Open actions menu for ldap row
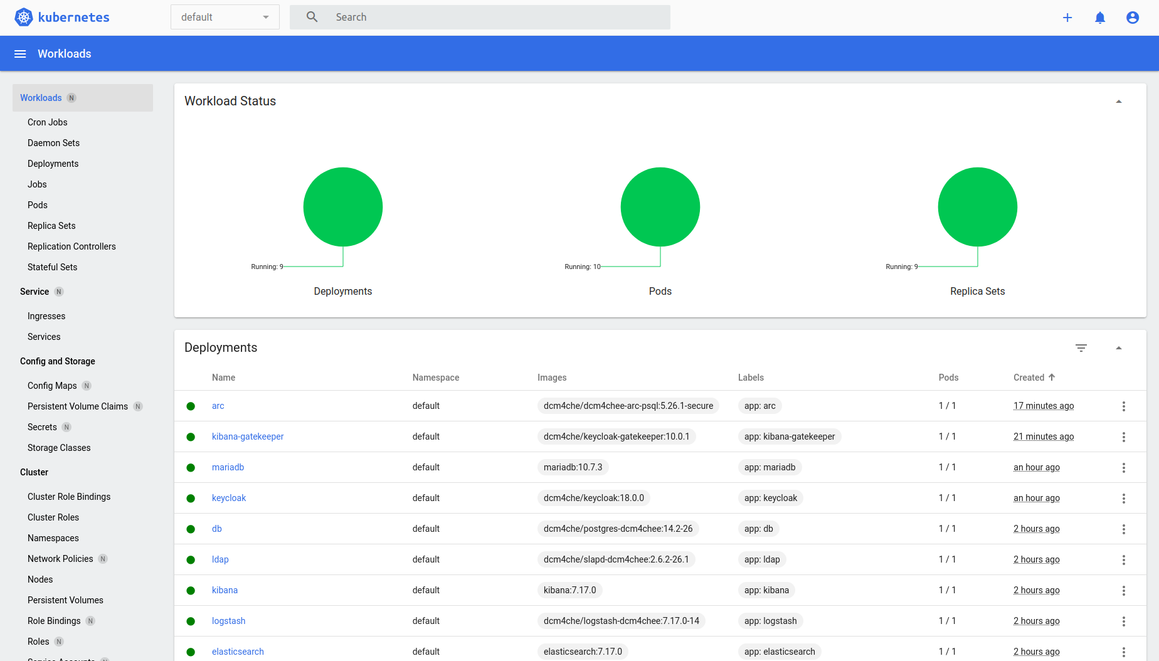Screen dimensions: 1159x661 [1124, 560]
